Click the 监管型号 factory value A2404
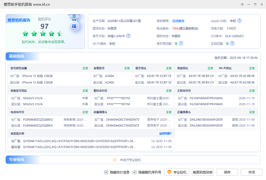The height and width of the screenshot is (180, 266). pos(109,76)
